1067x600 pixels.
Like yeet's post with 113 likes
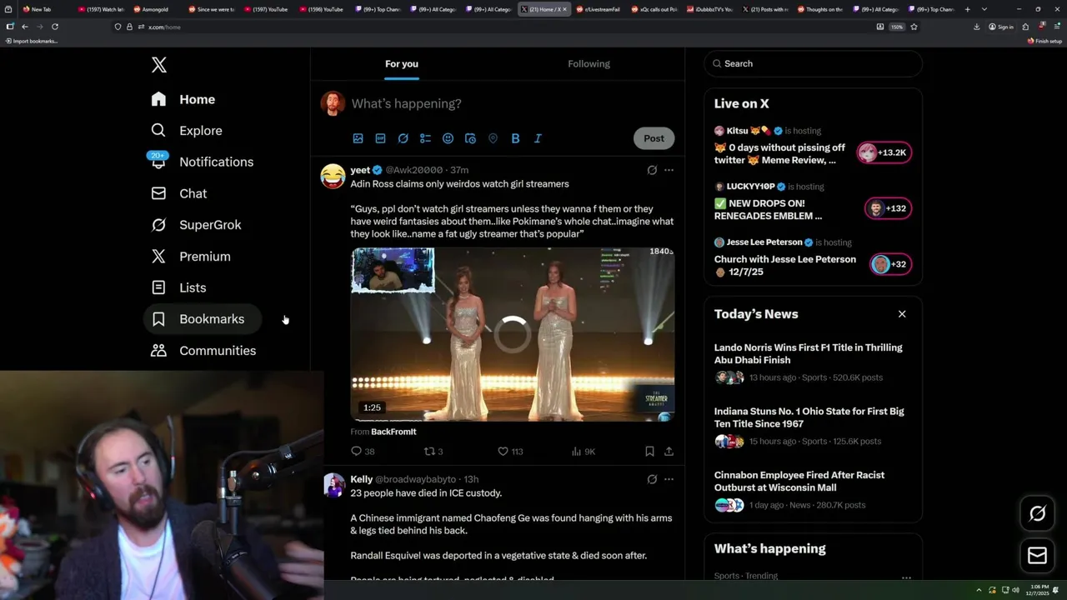(x=509, y=451)
